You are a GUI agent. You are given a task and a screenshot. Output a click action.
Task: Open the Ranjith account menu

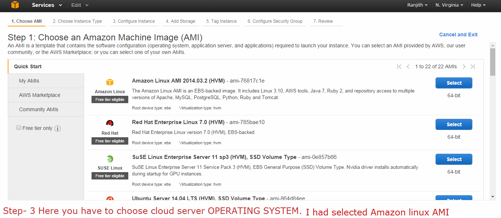click(x=417, y=5)
